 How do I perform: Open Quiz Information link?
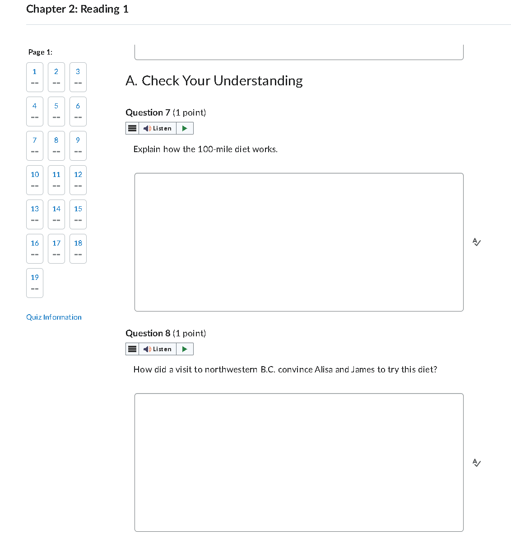pos(54,317)
